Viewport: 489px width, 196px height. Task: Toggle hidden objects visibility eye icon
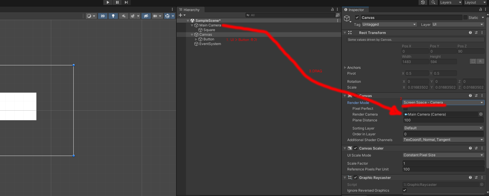coord(146,16)
